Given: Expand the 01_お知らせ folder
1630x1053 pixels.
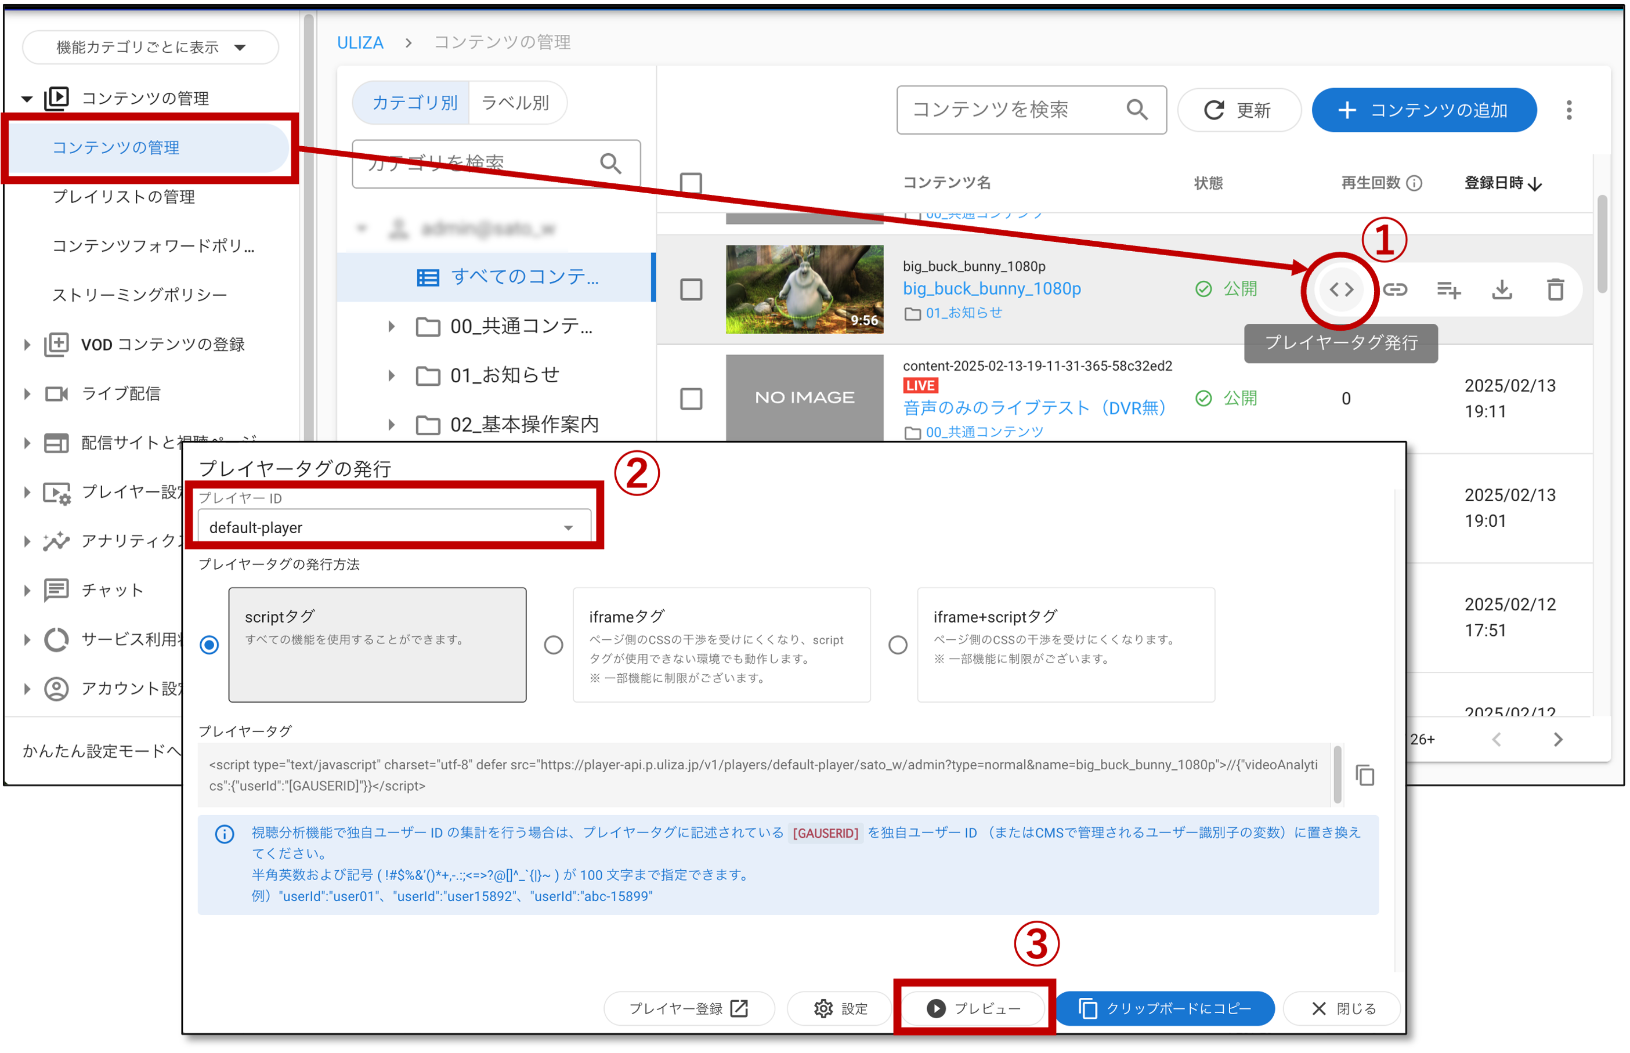Looking at the screenshot, I should pyautogui.click(x=391, y=375).
